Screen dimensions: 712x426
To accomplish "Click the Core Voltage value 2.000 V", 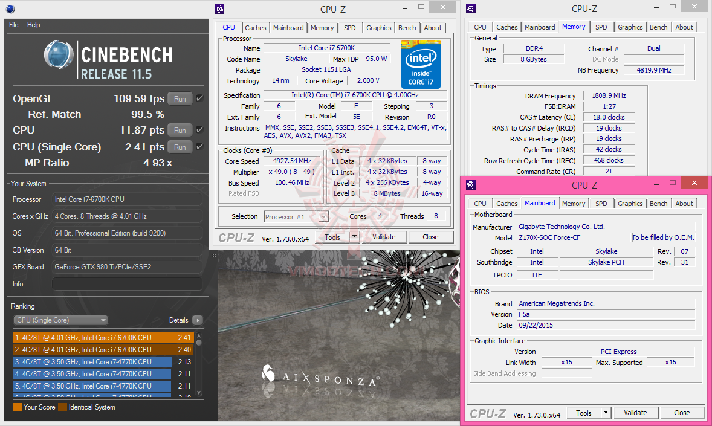I will coord(368,80).
